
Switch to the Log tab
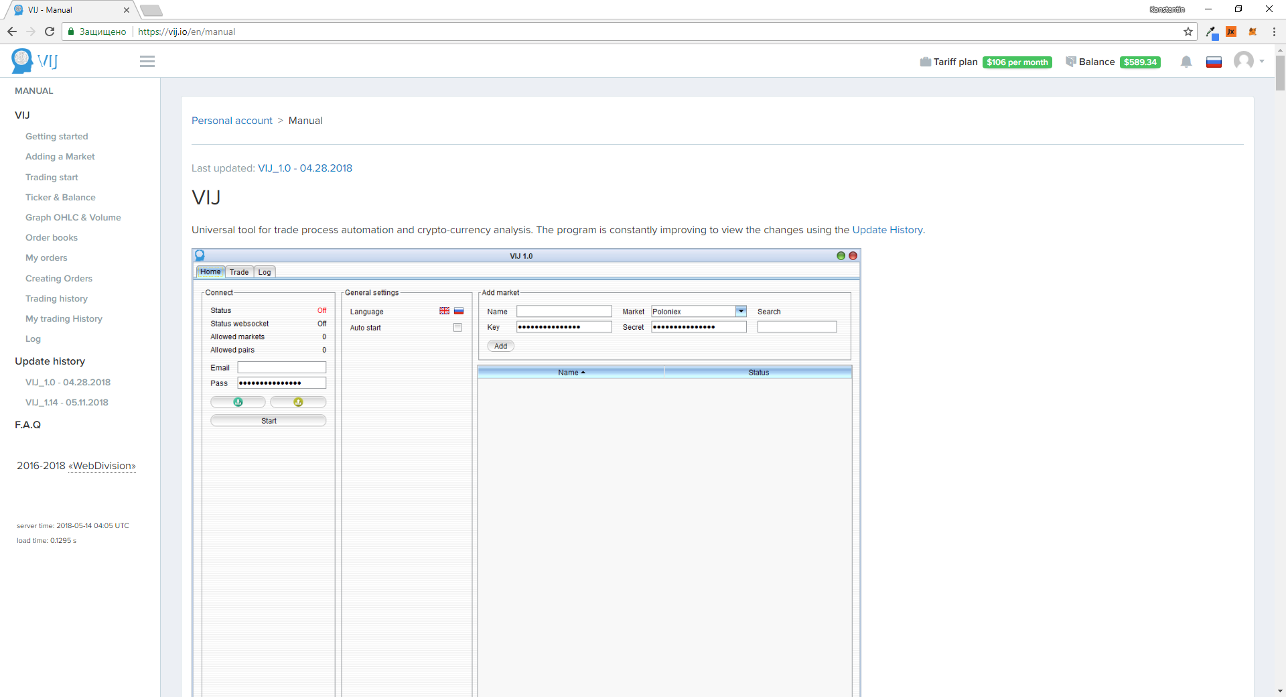click(x=265, y=272)
